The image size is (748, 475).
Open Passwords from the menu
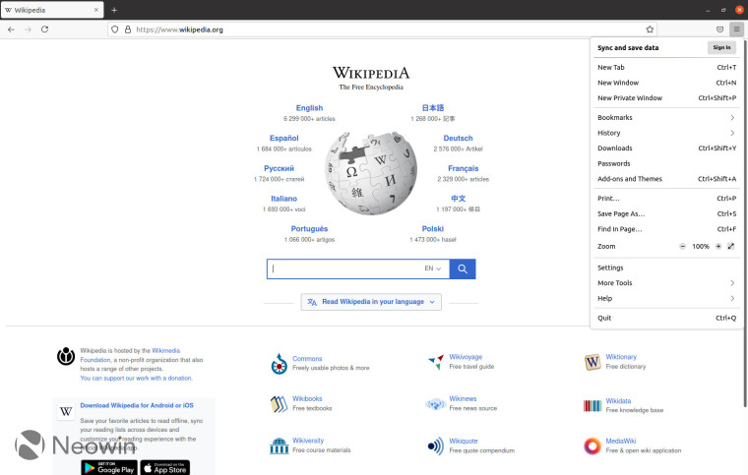click(666, 163)
